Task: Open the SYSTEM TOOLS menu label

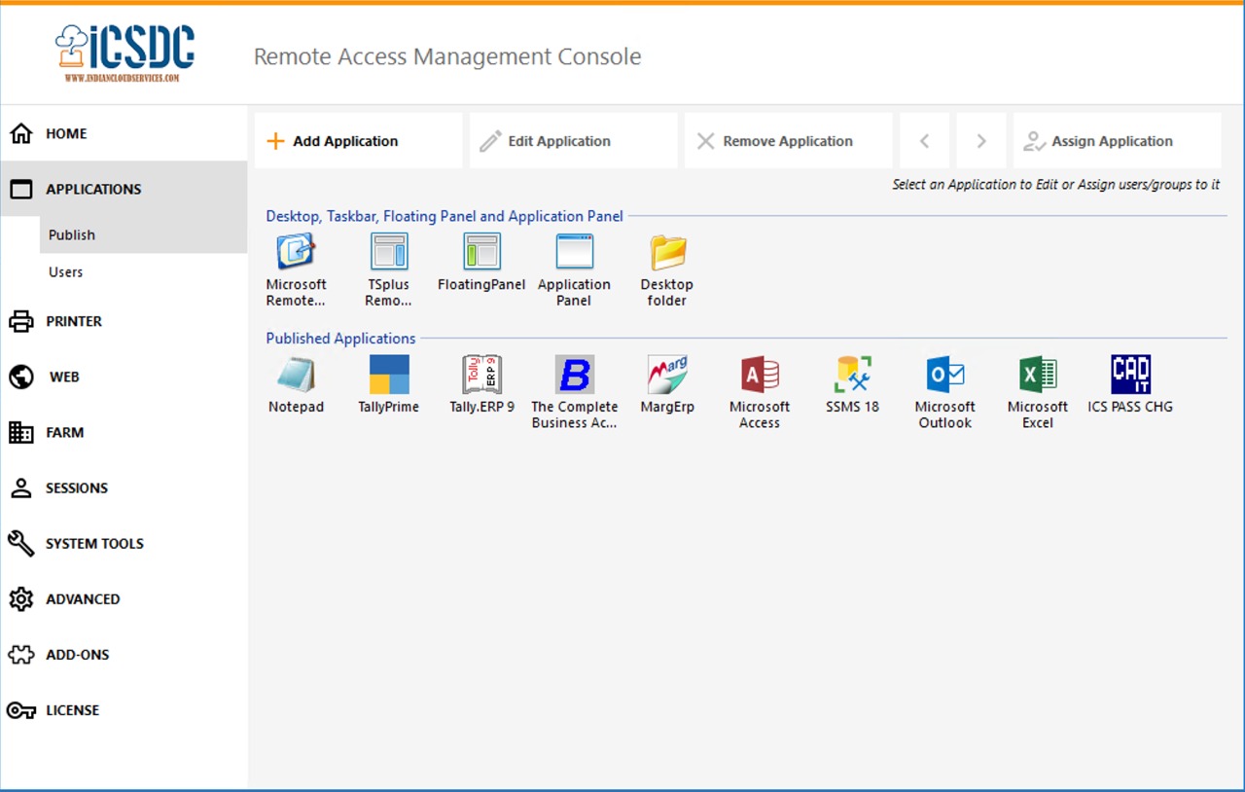Action: 94,543
